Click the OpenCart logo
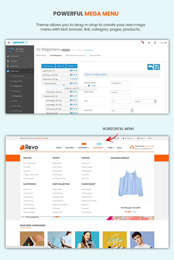 [x=20, y=42]
